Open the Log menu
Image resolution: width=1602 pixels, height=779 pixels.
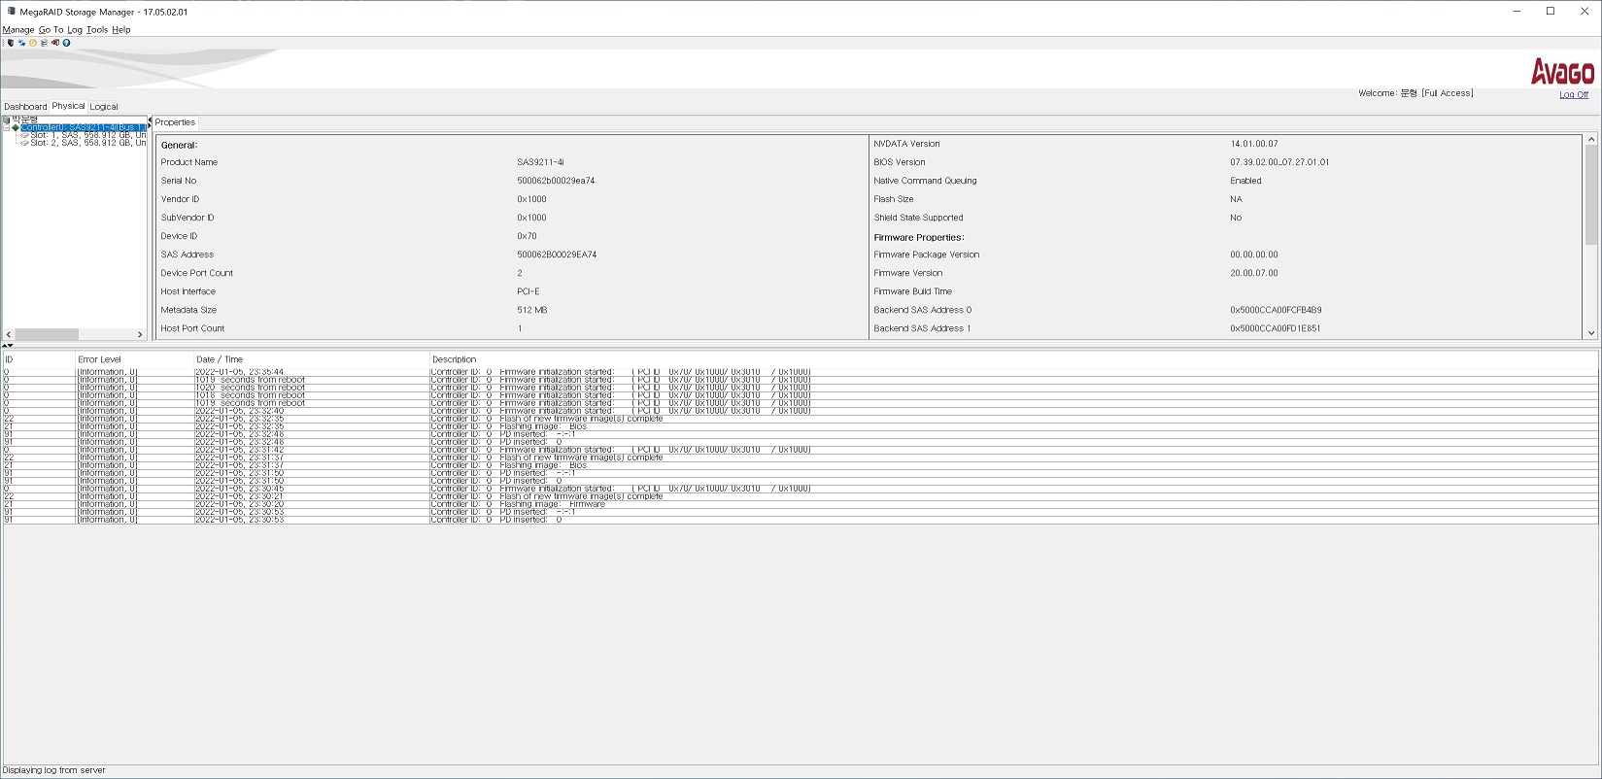(75, 30)
